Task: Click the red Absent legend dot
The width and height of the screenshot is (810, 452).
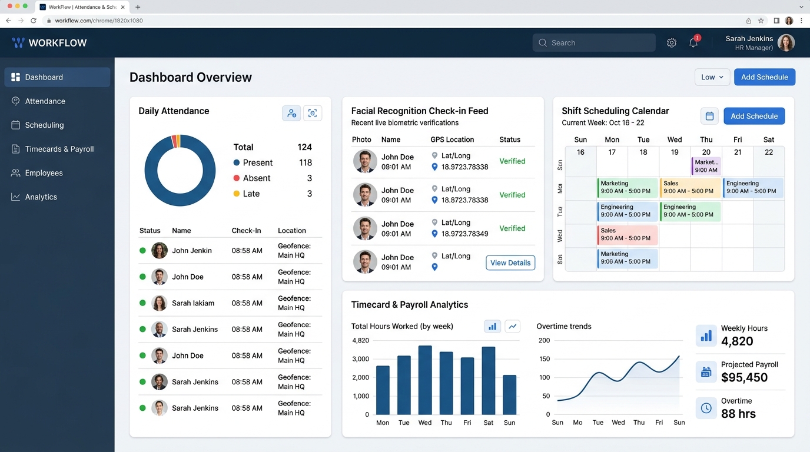Action: (237, 178)
